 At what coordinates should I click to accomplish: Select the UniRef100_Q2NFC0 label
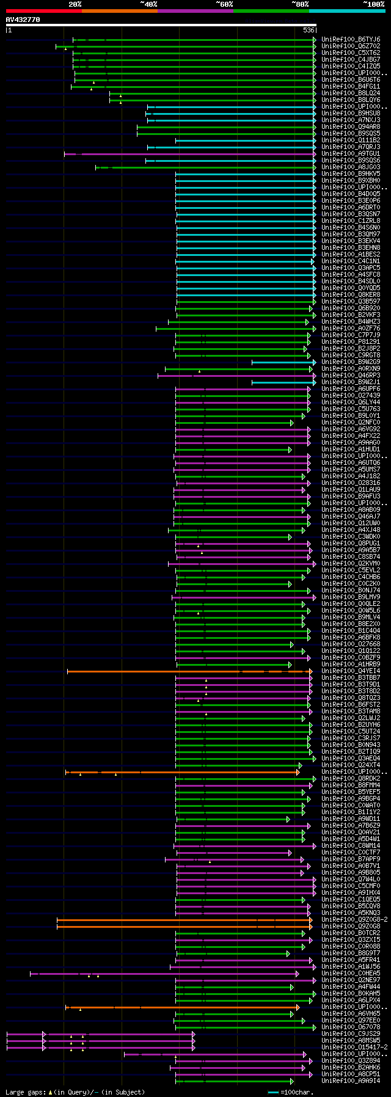pyautogui.click(x=351, y=423)
